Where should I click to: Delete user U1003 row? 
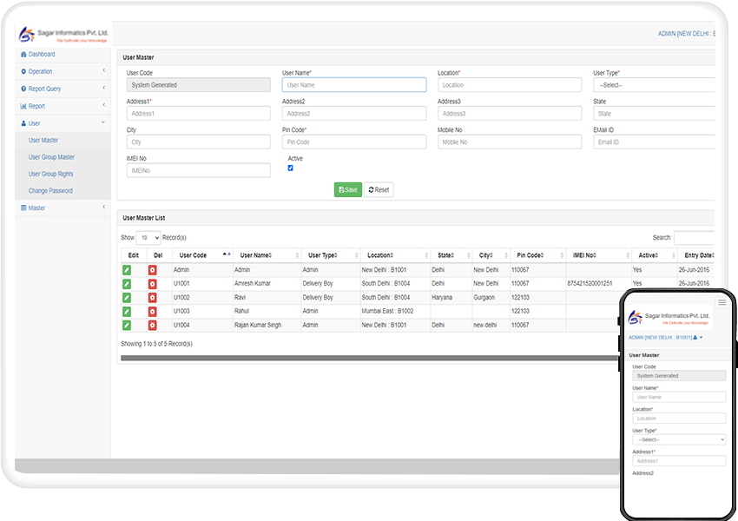pyautogui.click(x=153, y=311)
